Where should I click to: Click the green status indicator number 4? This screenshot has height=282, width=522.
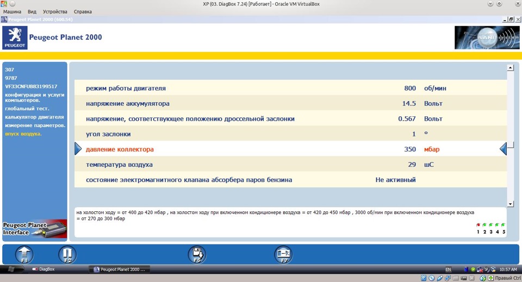[x=497, y=225]
